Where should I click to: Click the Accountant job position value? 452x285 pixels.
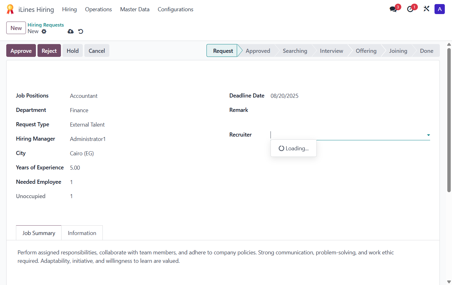pyautogui.click(x=84, y=96)
